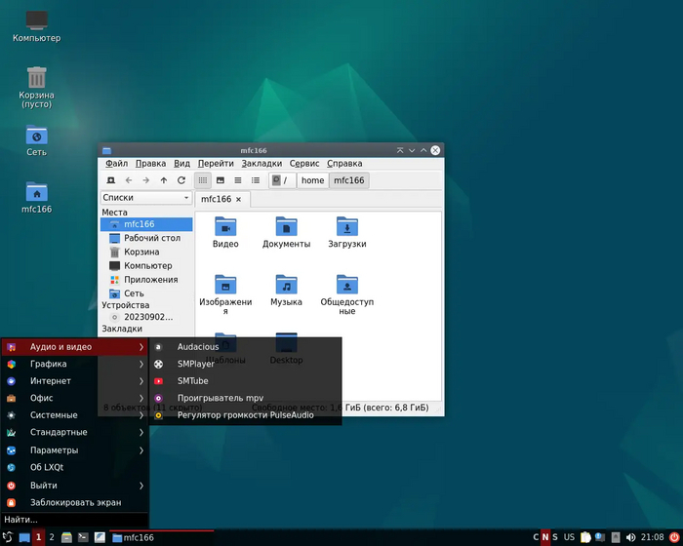Select Рабочий стол in the places sidebar

coord(146,238)
